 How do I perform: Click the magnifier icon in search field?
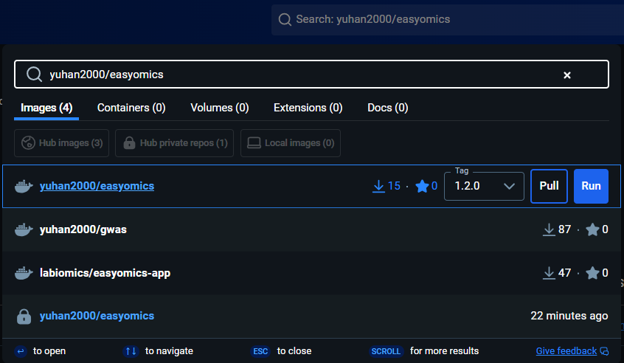click(34, 75)
